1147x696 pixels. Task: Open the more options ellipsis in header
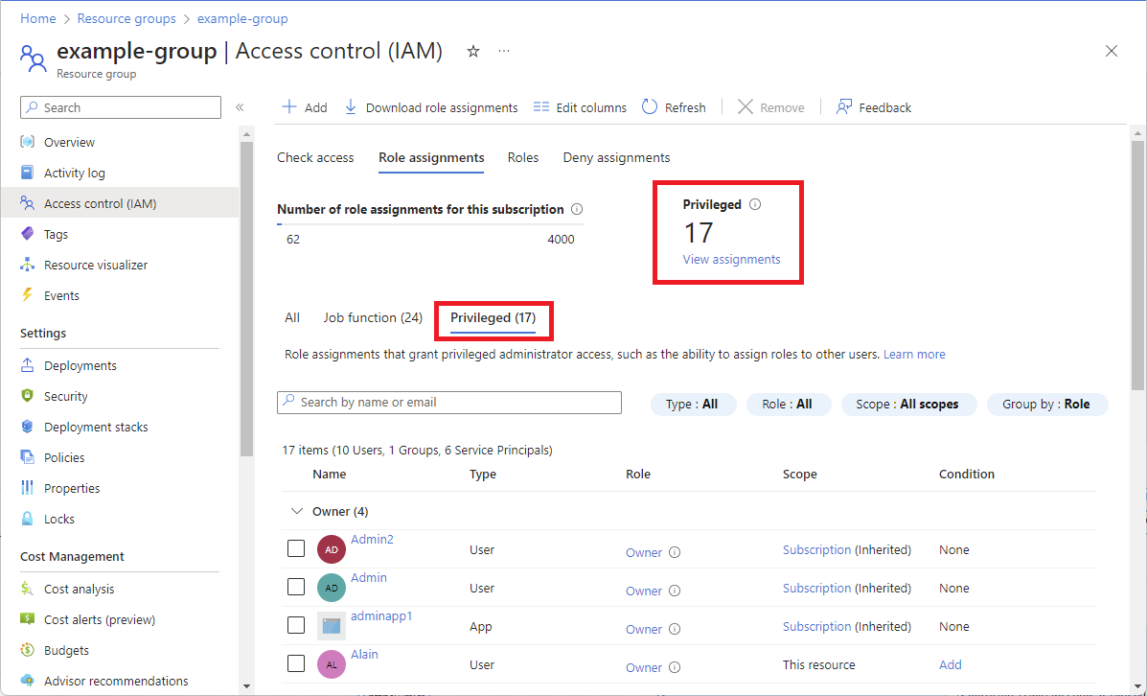click(x=504, y=51)
